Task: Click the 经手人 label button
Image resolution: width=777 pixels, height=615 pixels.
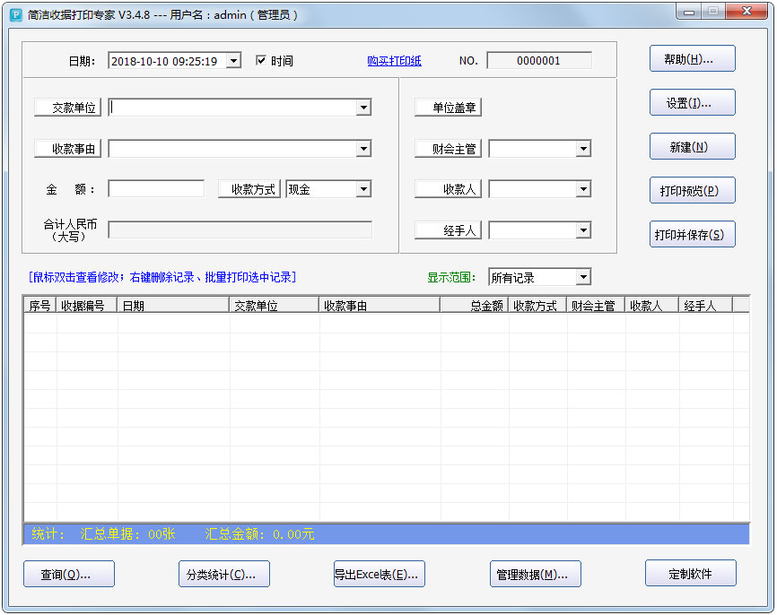Action: (x=448, y=230)
